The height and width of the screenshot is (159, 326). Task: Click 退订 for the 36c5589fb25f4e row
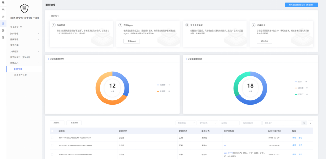point(300,145)
